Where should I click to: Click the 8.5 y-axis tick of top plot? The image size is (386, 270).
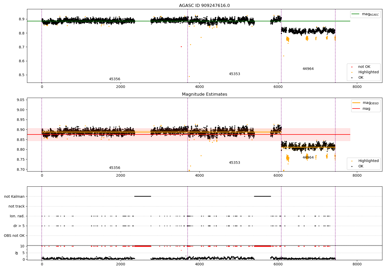pos(22,75)
